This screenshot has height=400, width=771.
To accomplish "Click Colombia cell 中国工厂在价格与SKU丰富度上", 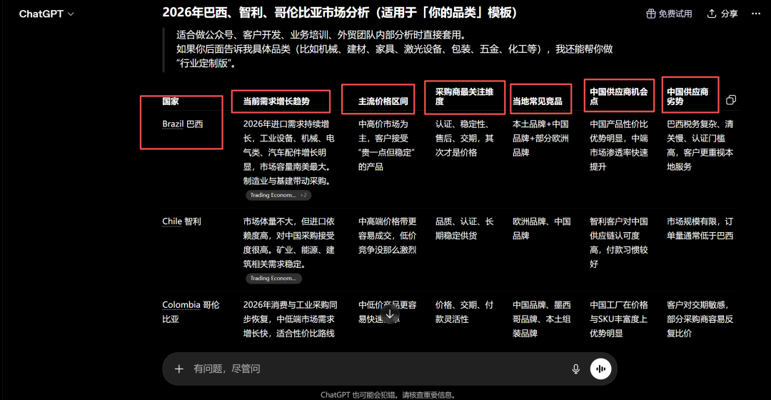I will click(x=618, y=319).
